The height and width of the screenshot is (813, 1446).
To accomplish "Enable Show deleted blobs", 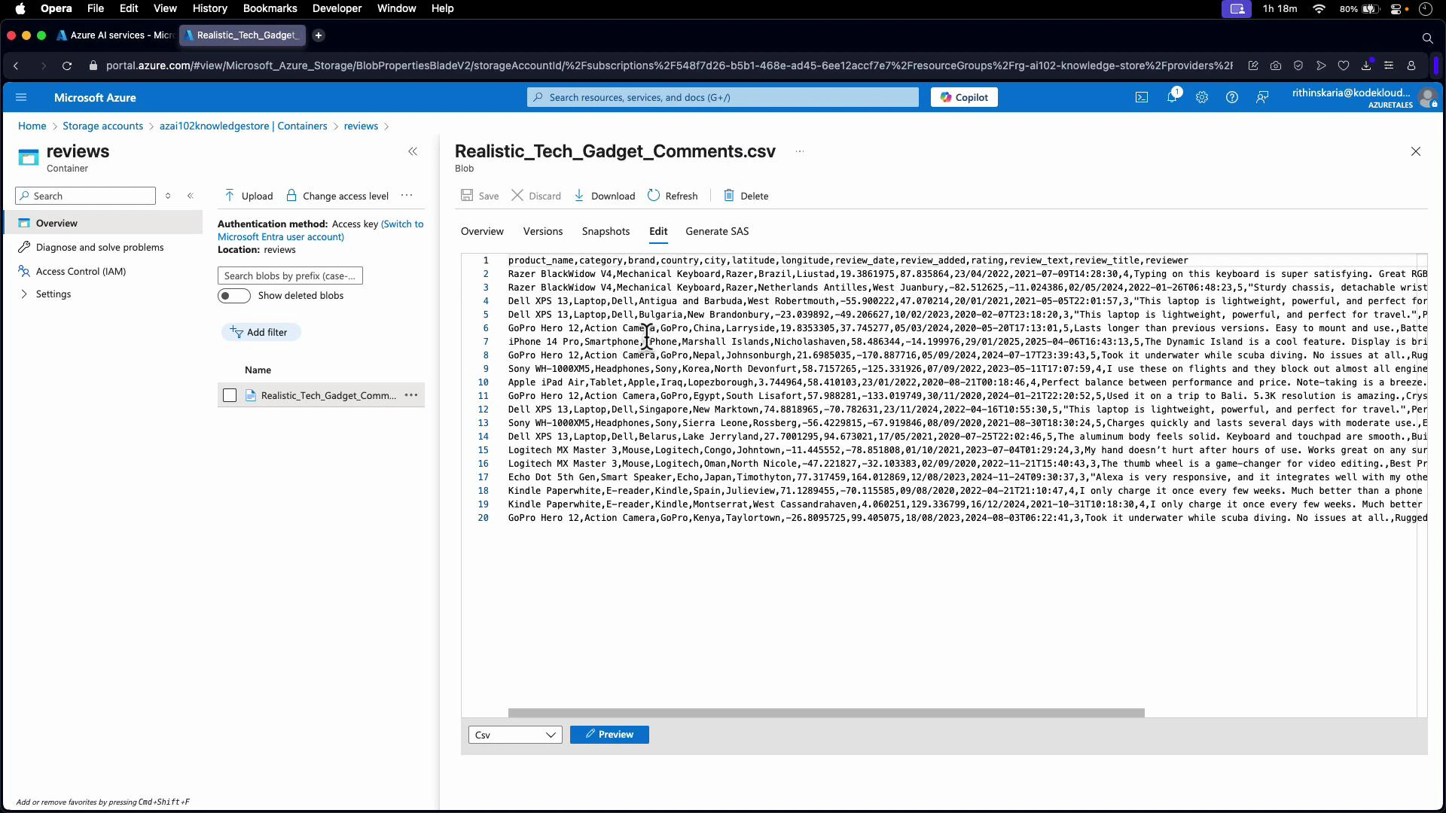I will (233, 295).
